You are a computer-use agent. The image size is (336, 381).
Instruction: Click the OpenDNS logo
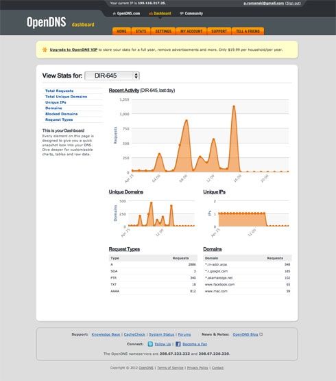(x=47, y=22)
